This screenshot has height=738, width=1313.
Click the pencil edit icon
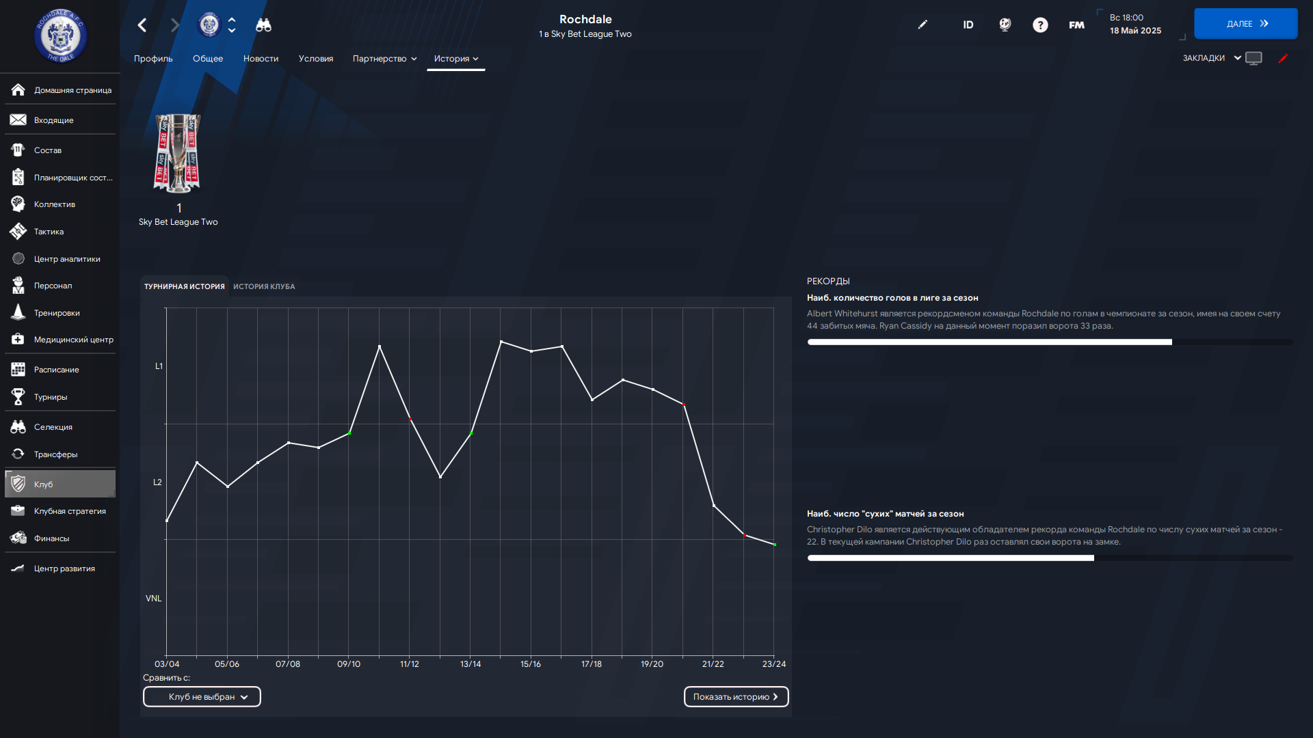coord(923,25)
